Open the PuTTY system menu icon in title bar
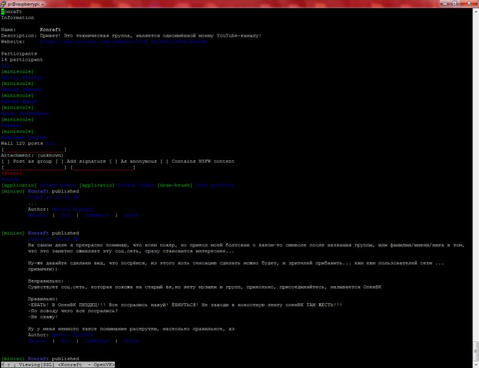479x368 pixels. click(x=3, y=4)
